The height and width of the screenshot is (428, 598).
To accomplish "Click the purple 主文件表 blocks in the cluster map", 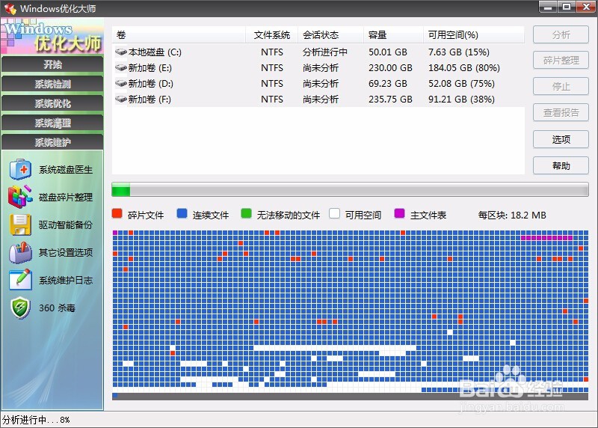I will [546, 237].
